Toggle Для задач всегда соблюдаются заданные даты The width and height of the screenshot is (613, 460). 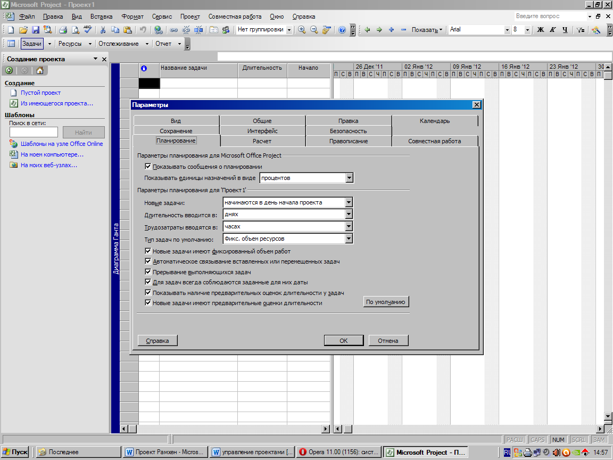click(148, 282)
